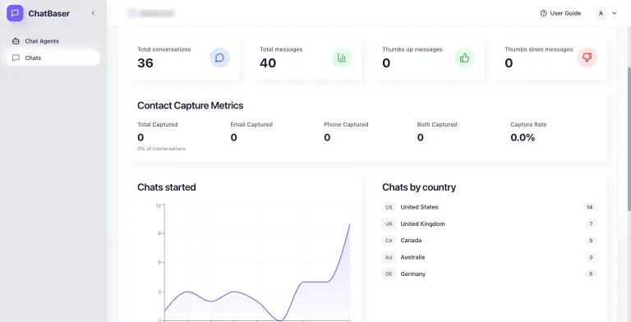Open the User Guide link
631x322 pixels.
[x=560, y=13]
